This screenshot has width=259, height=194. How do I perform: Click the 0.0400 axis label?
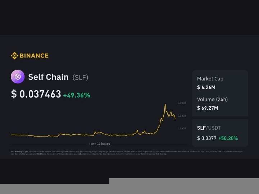pos(182,116)
